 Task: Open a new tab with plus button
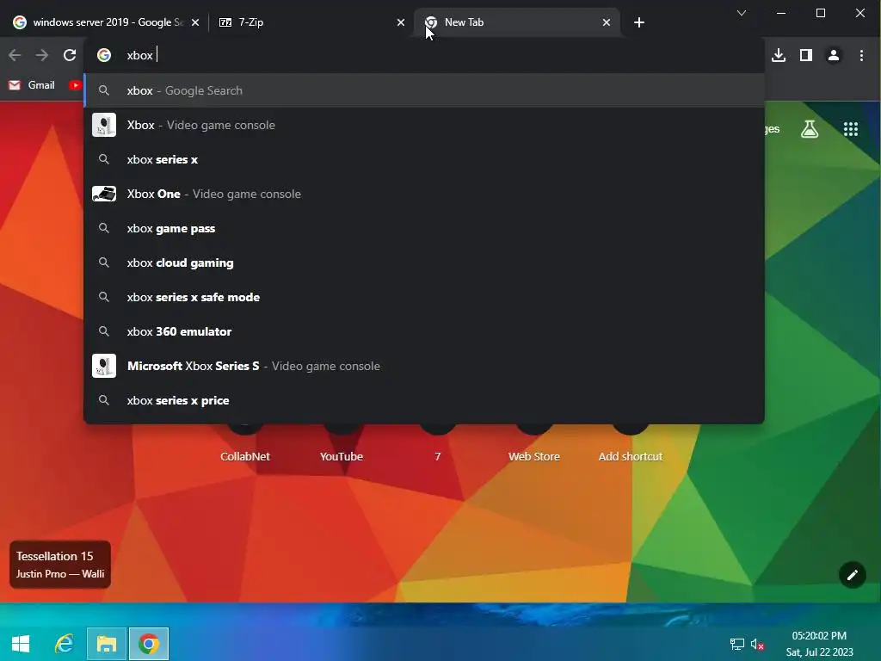[x=639, y=22]
